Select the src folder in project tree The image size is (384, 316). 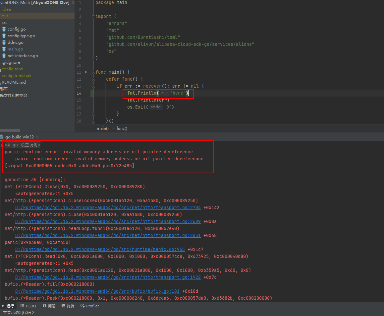coord(4,23)
